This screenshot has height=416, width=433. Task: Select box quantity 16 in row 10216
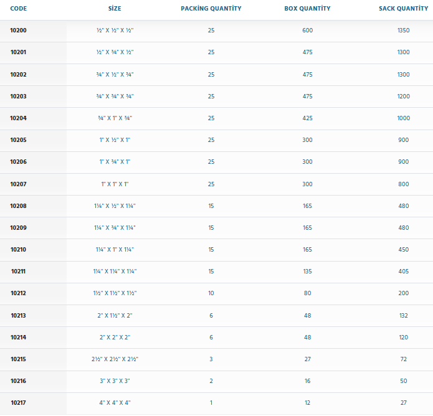307,381
